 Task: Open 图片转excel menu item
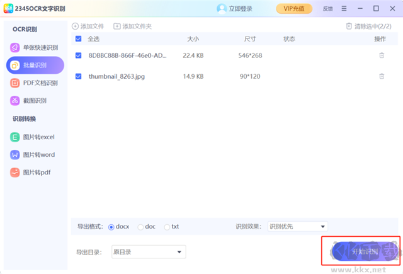click(x=35, y=137)
